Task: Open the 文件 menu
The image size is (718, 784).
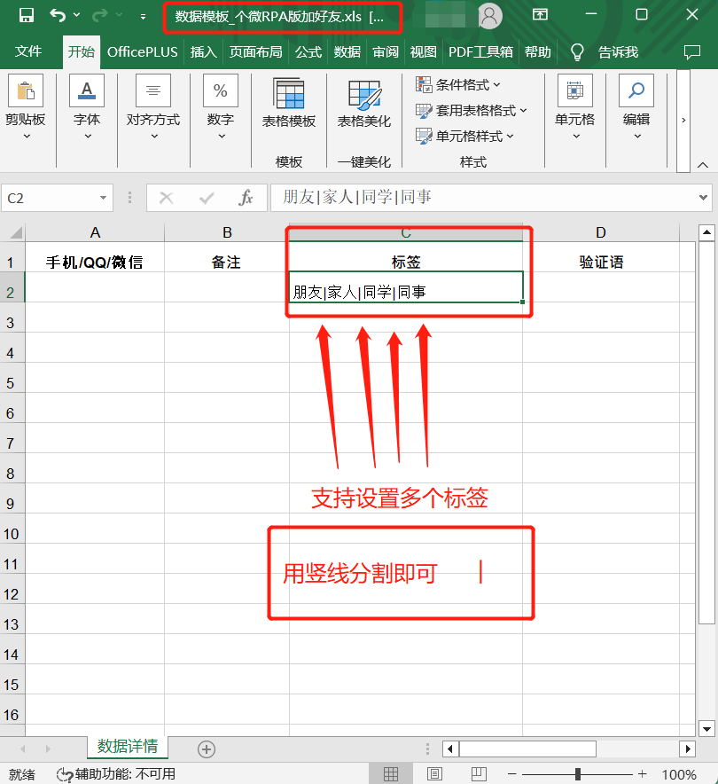Action: [28, 51]
